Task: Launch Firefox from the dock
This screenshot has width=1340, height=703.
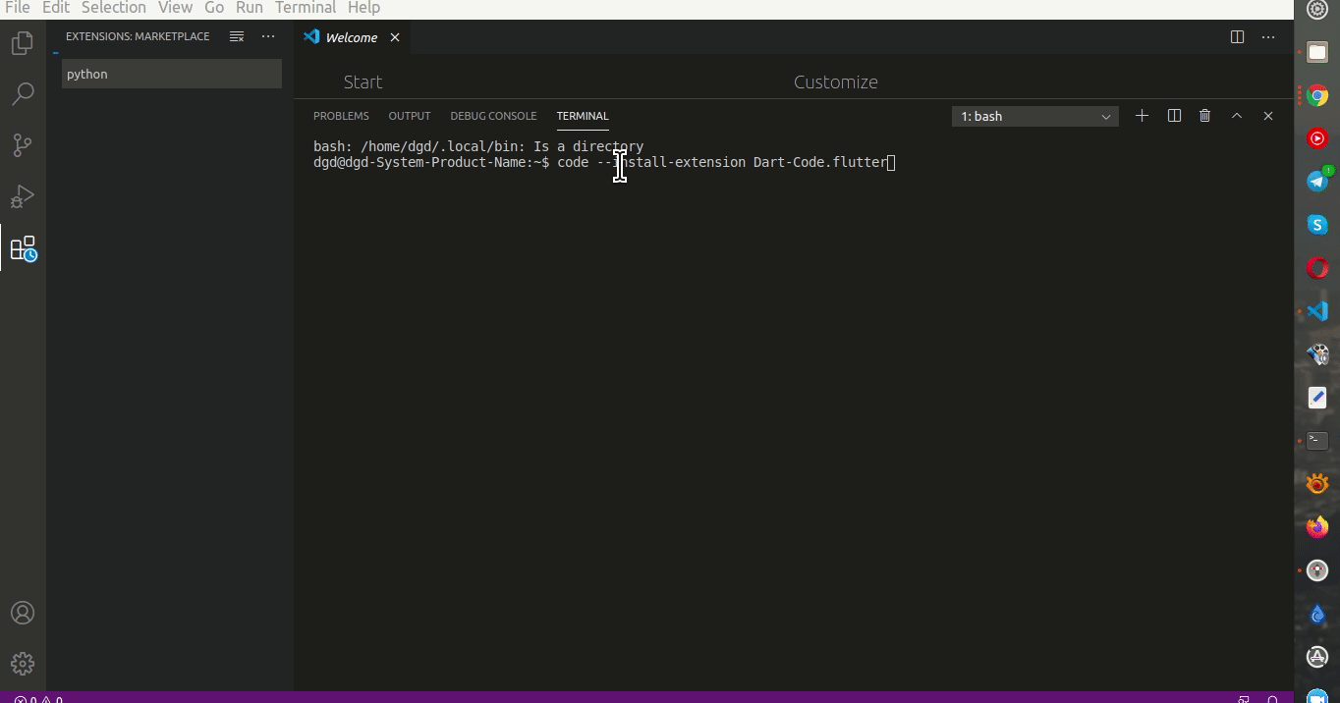Action: pos(1317,526)
